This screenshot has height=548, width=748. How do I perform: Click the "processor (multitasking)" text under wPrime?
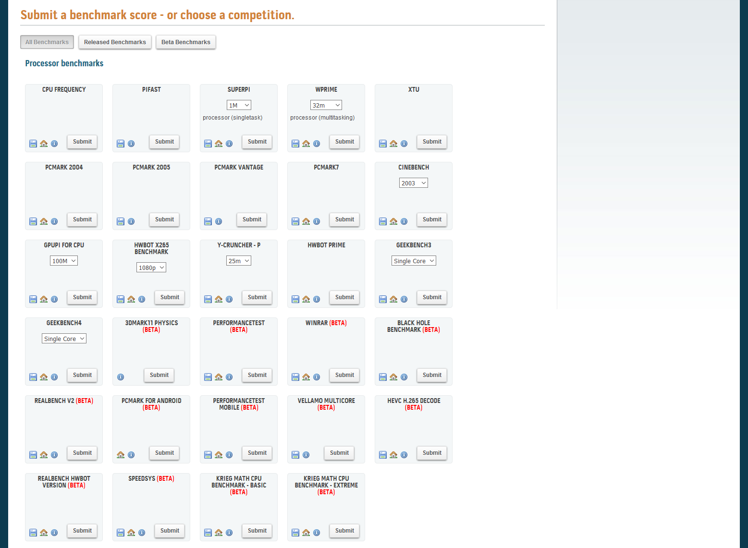pos(322,118)
